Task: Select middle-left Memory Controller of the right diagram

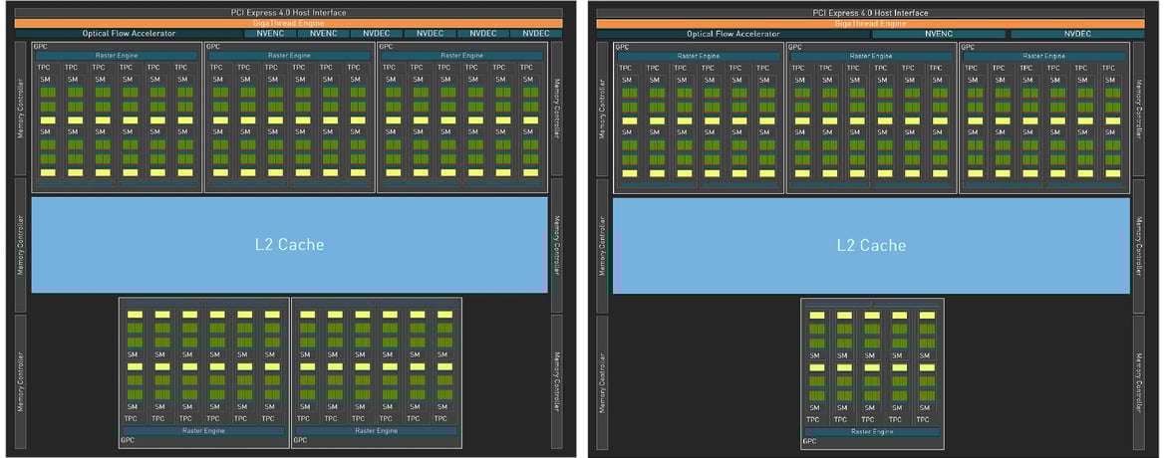Action: (602, 245)
